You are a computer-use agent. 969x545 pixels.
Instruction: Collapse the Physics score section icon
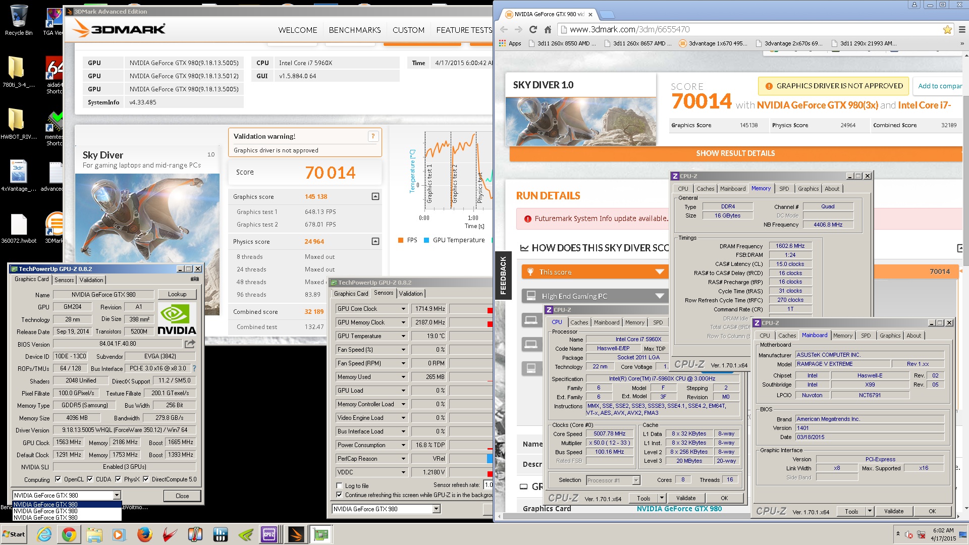coord(375,241)
